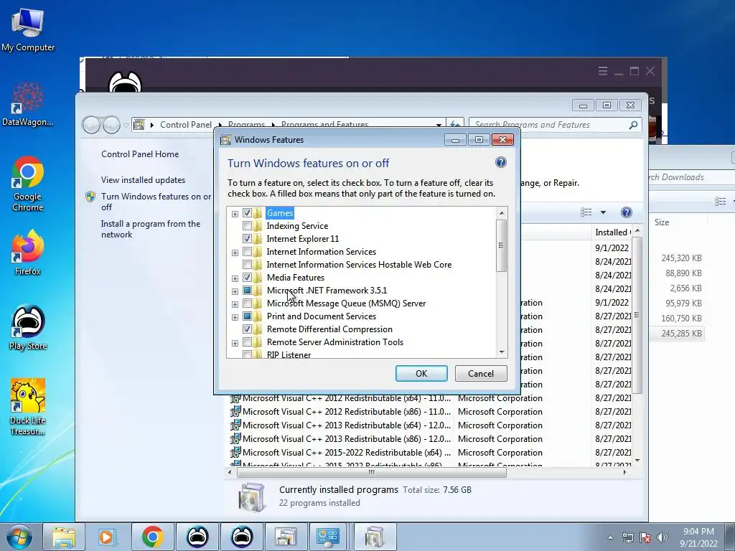The image size is (735, 551).
Task: Click the network tray icon
Action: (x=627, y=537)
